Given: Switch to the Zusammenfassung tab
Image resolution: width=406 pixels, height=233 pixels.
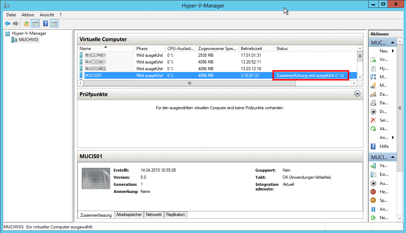Looking at the screenshot, I should [96, 215].
